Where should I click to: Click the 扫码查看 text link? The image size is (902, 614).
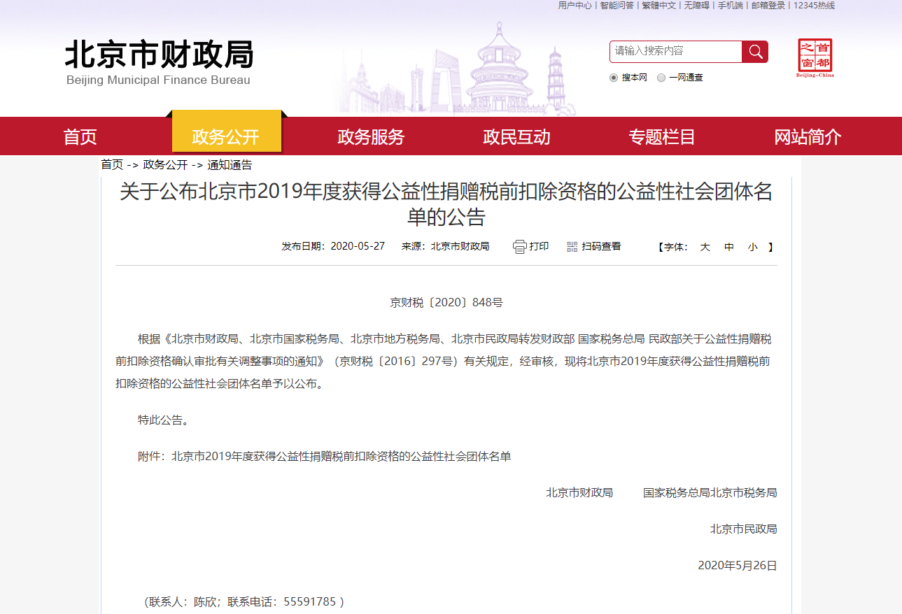601,247
